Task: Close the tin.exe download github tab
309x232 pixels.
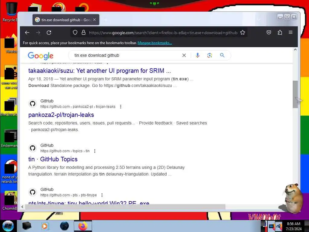Action: [x=94, y=20]
